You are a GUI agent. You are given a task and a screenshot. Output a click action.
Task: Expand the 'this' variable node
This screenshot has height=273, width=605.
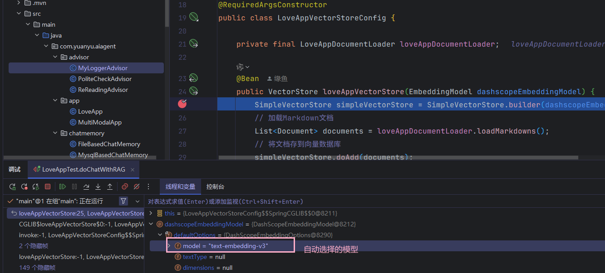point(151,213)
